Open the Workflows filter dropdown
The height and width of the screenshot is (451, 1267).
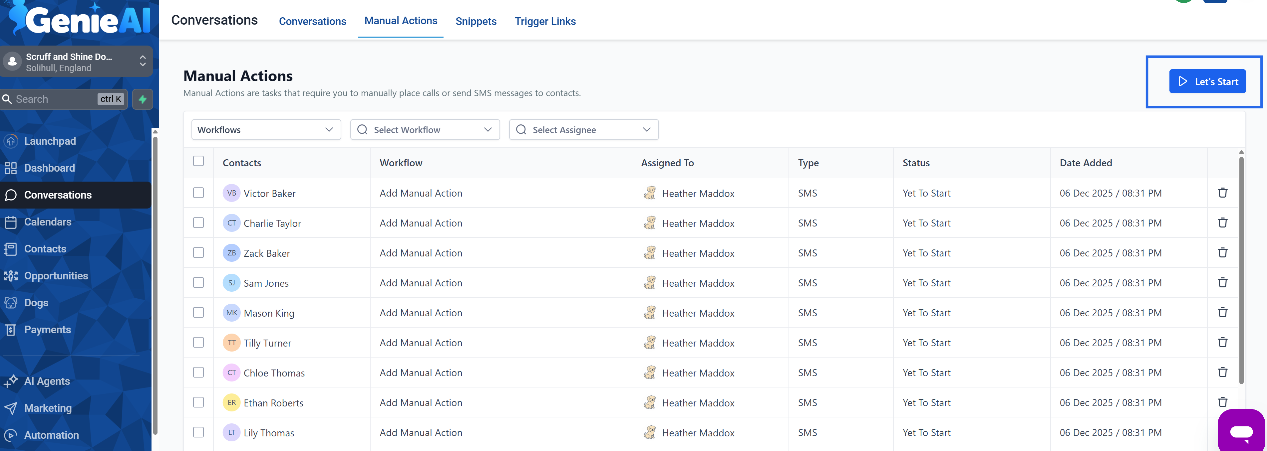[x=266, y=129]
